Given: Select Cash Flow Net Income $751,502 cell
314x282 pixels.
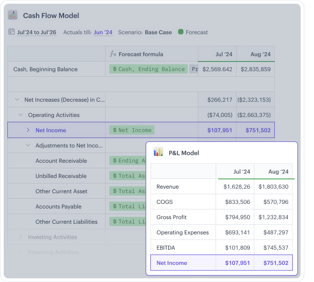Looking at the screenshot, I should tap(255, 130).
